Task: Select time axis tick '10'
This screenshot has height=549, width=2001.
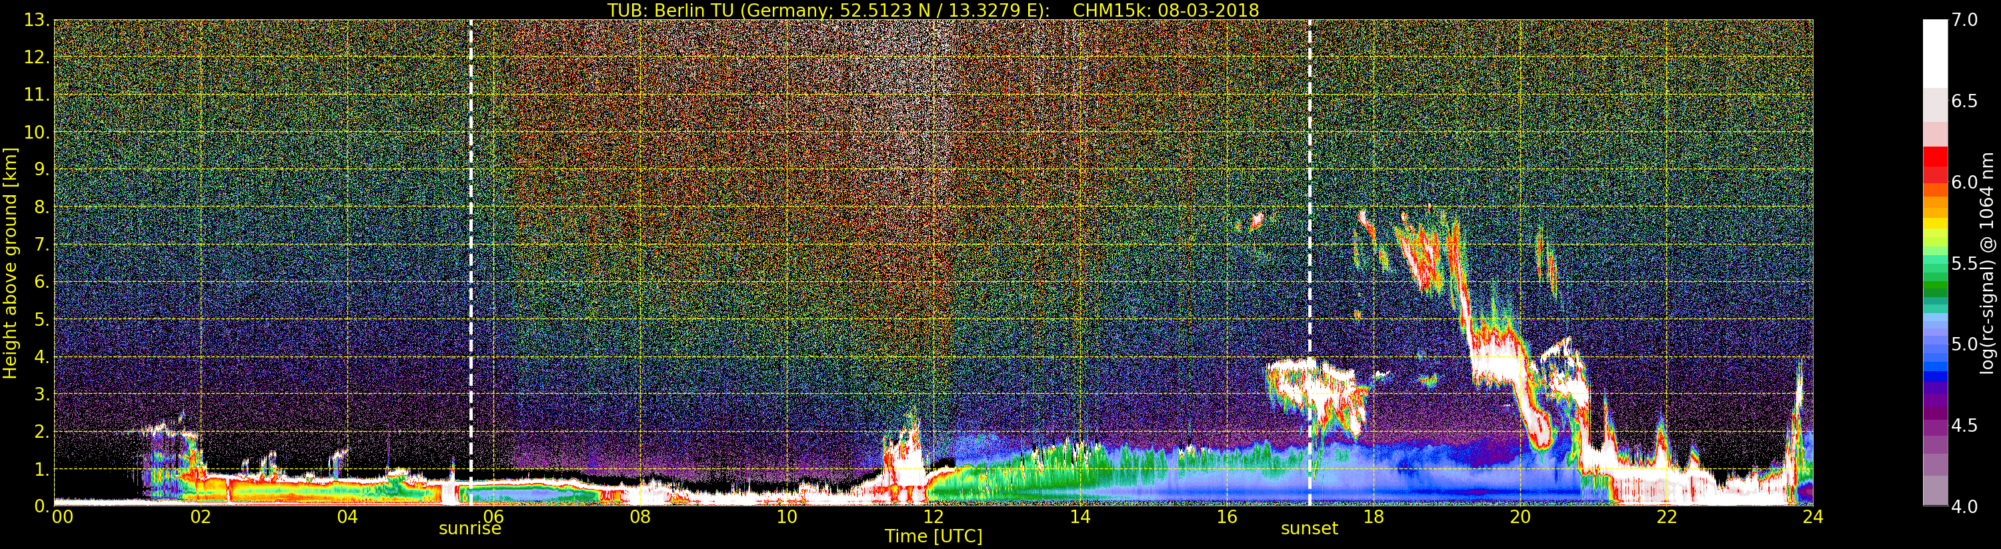Action: pyautogui.click(x=787, y=517)
